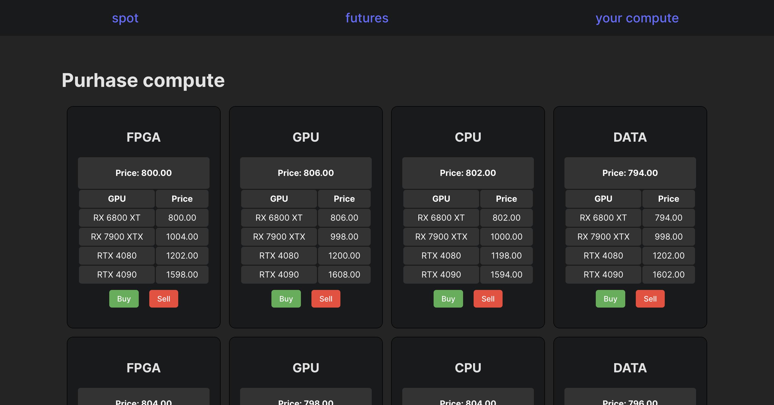This screenshot has width=774, height=405.
Task: Sell compute in the top CPU card
Action: tap(488, 299)
